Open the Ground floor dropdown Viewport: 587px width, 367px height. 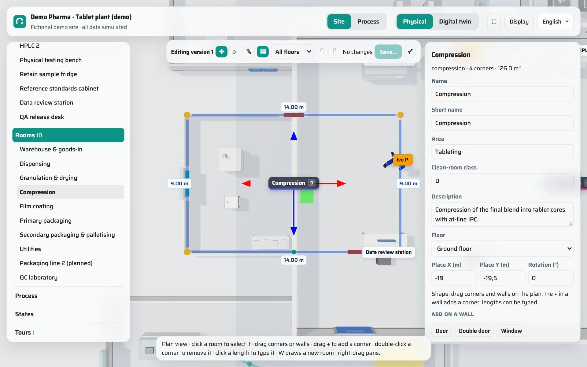pos(502,249)
